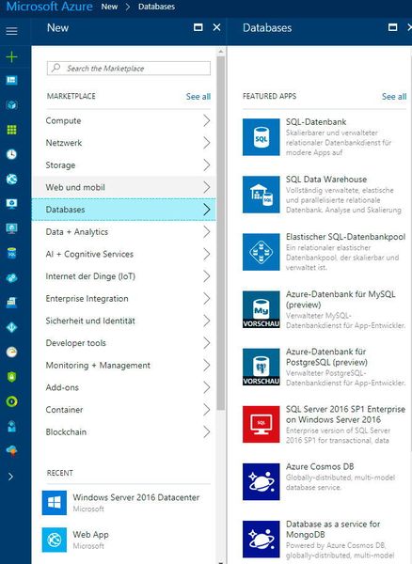The width and height of the screenshot is (412, 564).
Task: Open the person support sidebar icon
Action: pyautogui.click(x=11, y=426)
